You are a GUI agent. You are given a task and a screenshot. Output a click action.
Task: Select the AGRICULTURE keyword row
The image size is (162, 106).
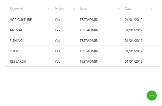[x=21, y=20]
